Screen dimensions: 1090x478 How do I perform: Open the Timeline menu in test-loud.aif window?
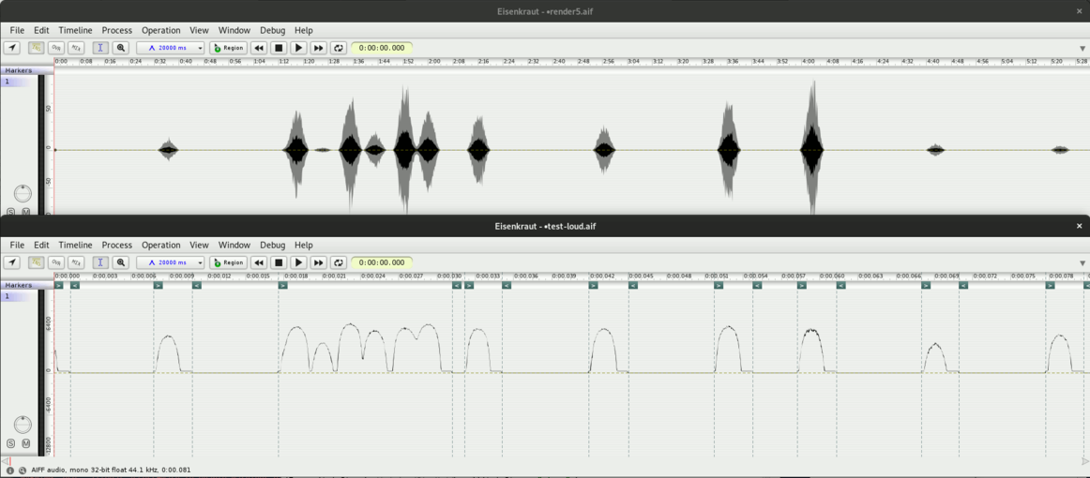tap(75, 245)
